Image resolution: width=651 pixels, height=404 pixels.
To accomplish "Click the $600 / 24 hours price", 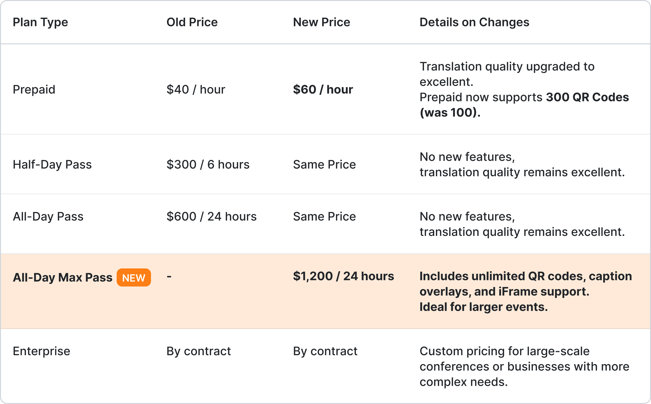I will click(212, 217).
